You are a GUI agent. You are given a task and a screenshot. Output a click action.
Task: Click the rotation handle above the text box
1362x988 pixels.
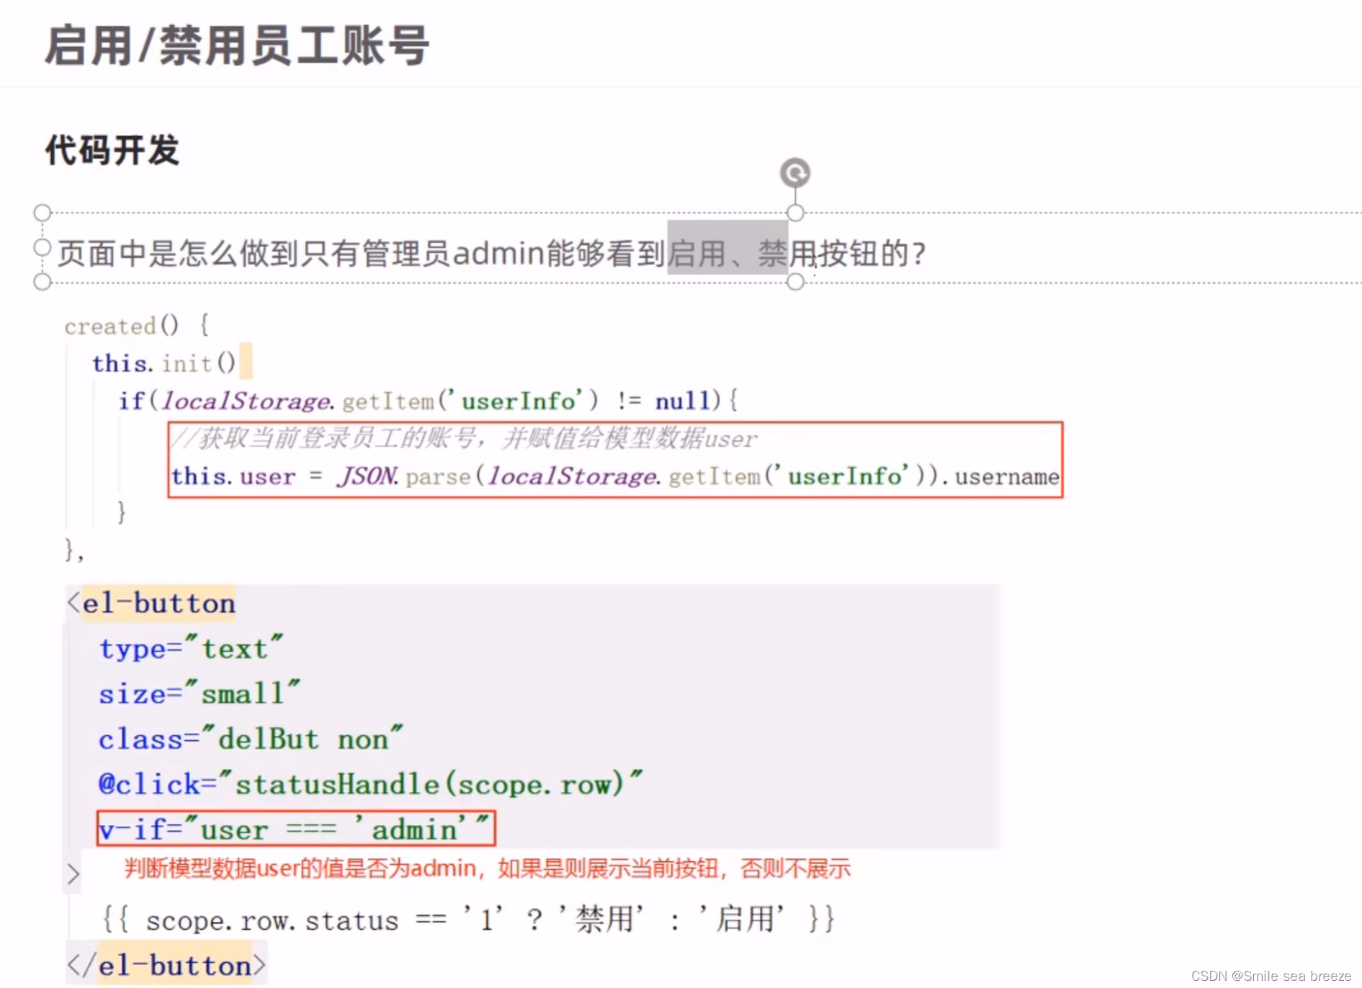pyautogui.click(x=795, y=173)
